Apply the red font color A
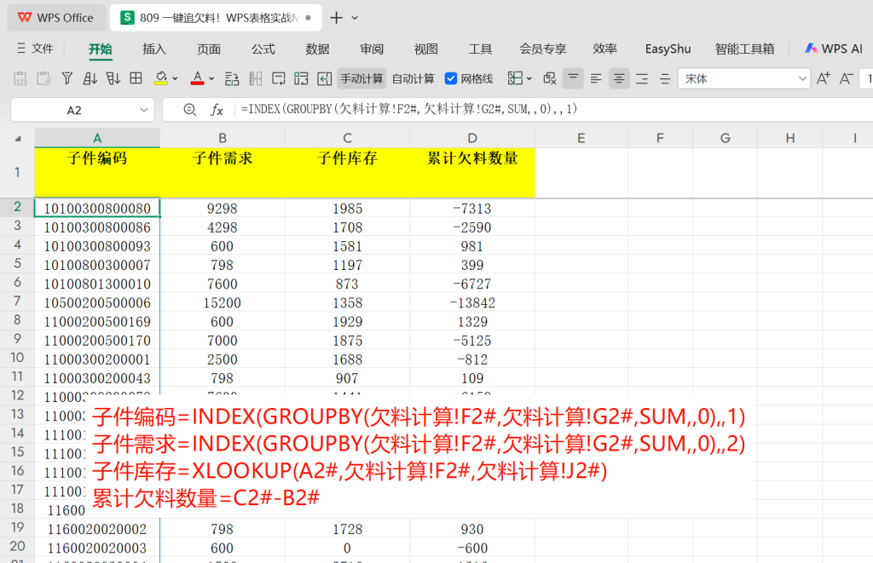Viewport: 873px width, 563px height. [197, 78]
